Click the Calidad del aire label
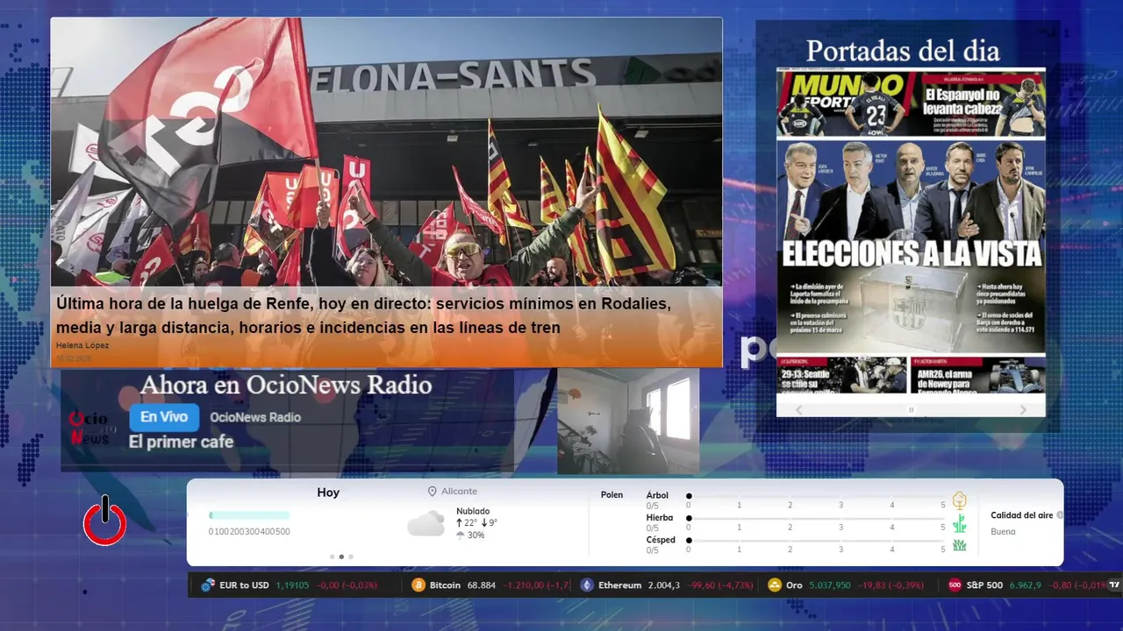1123x631 pixels. 1021,515
